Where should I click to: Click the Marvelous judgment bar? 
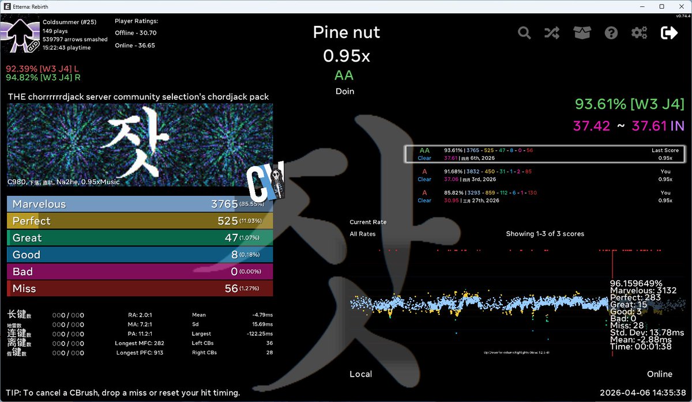pyautogui.click(x=140, y=204)
